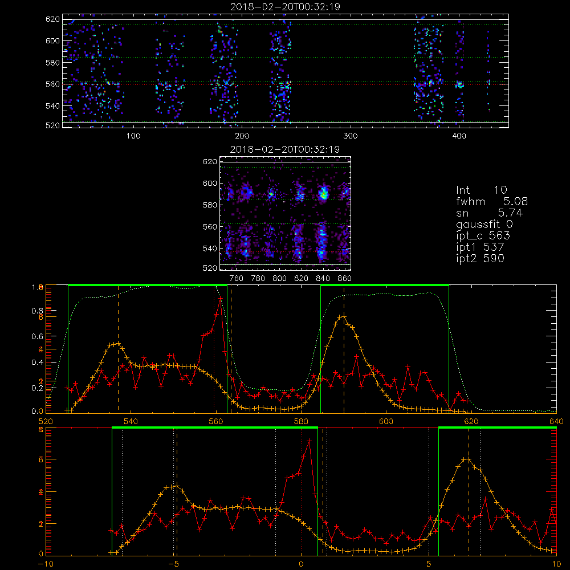The image size is (570, 570).
Task: Click the white '0.0' y-axis label
Action: [38, 412]
